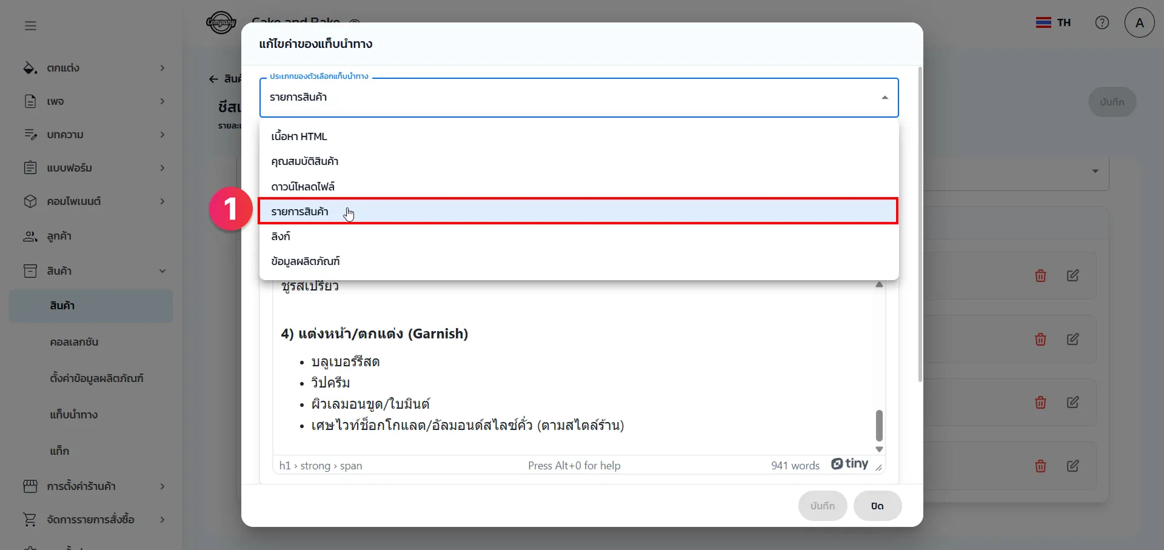The width and height of the screenshot is (1164, 550).
Task: Click the second row edit pencil icon
Action: click(x=1072, y=340)
